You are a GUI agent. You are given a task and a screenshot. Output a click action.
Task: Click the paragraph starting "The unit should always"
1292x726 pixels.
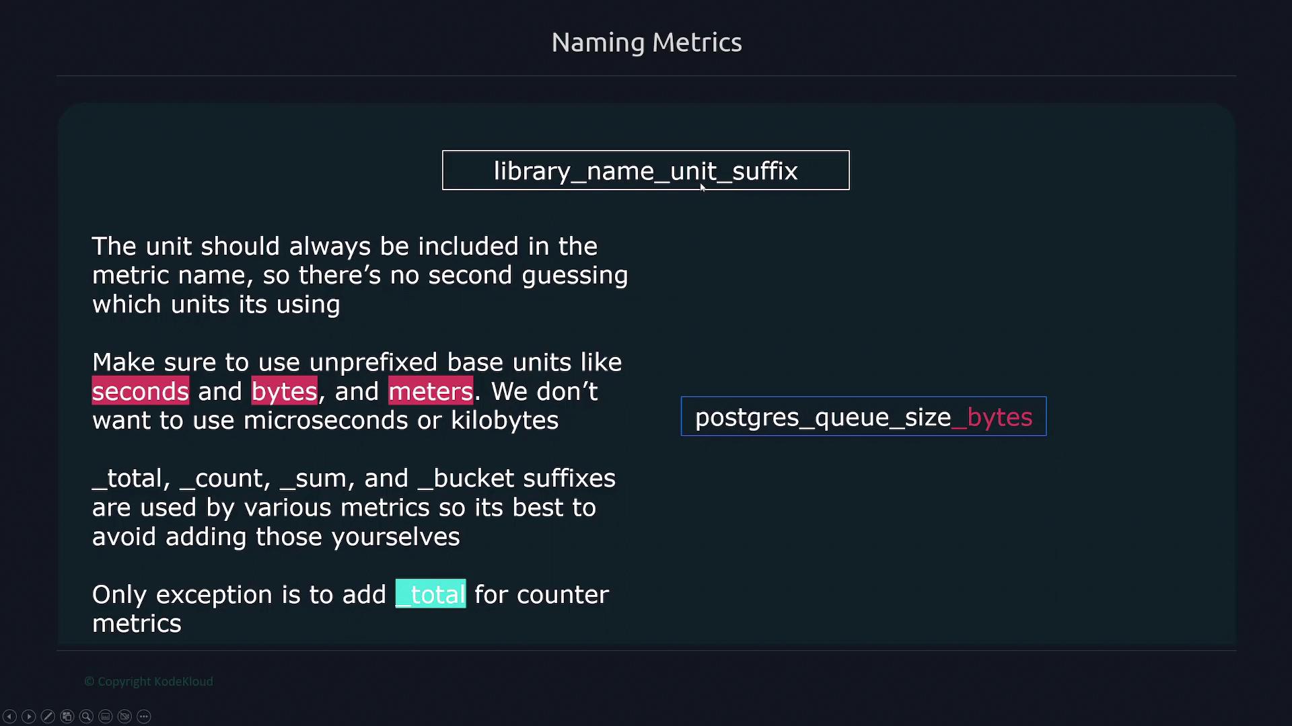click(x=360, y=275)
